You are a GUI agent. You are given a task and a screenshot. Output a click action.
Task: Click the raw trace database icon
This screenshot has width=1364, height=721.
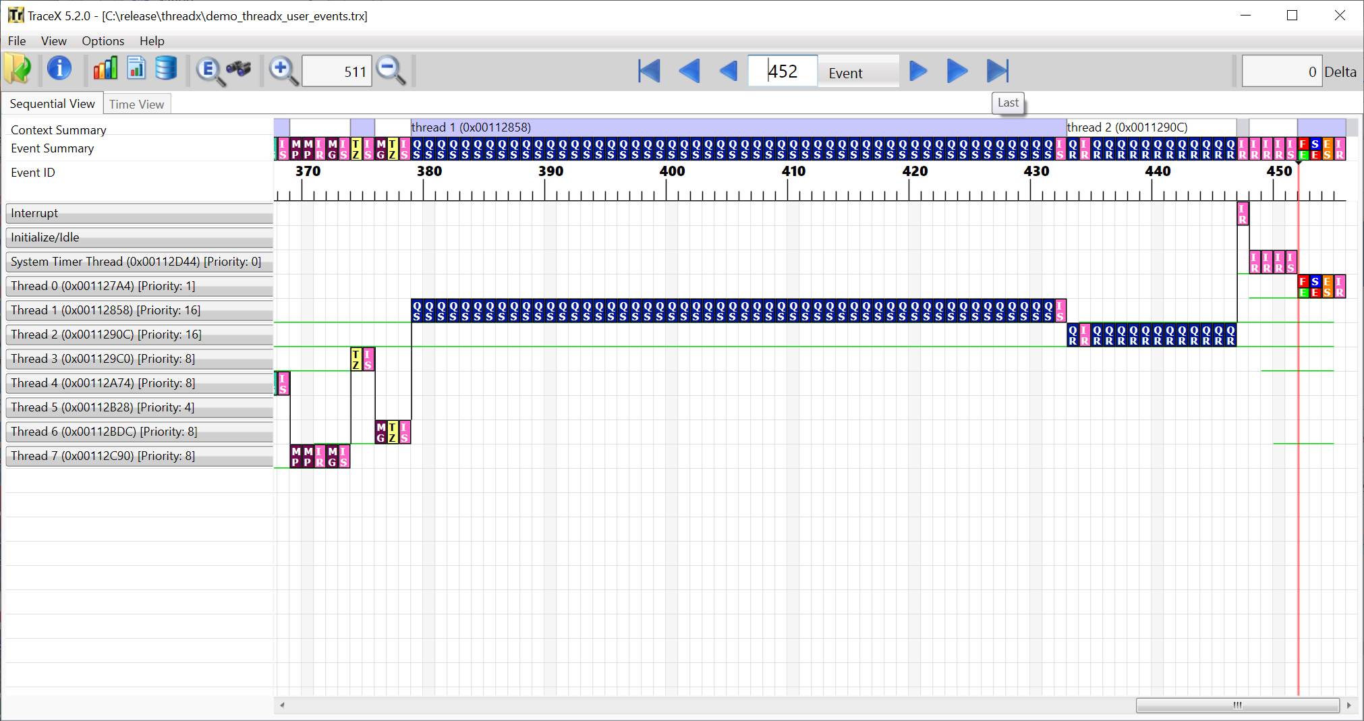(x=166, y=68)
